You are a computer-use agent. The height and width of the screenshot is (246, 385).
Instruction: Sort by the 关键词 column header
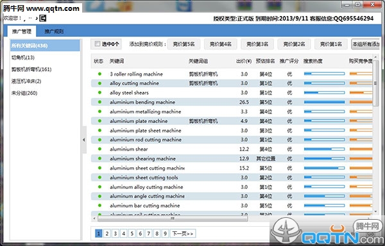116,61
